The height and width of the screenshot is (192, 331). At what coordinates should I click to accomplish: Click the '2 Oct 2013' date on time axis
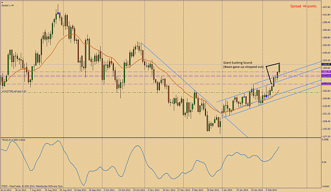(109, 190)
